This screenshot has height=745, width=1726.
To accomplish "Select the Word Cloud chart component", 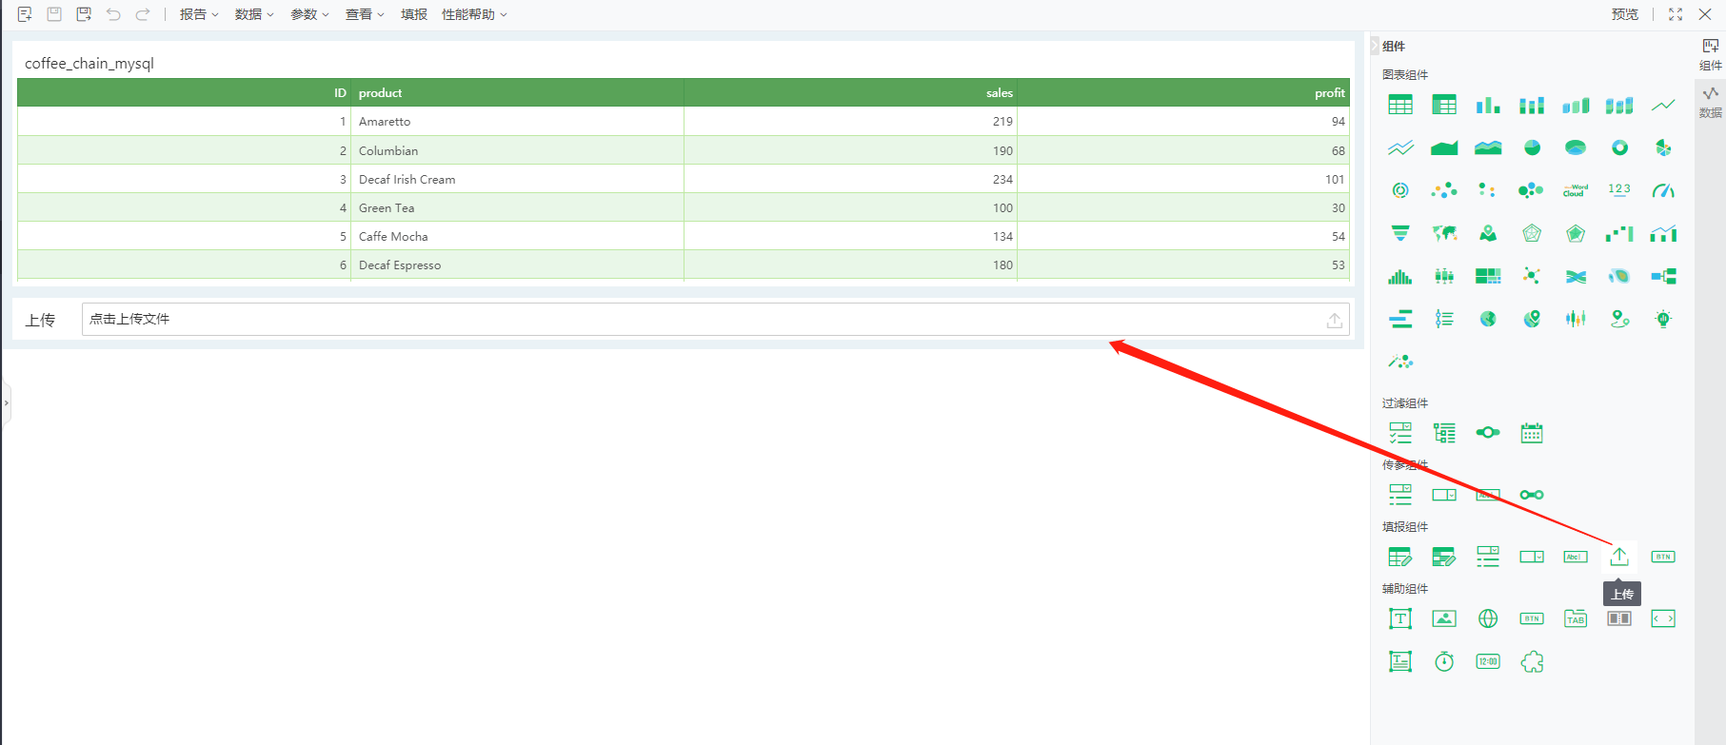I will click(x=1576, y=190).
